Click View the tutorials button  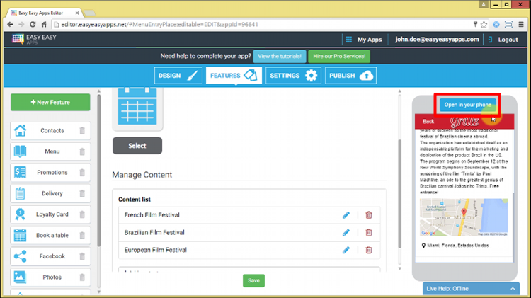pyautogui.click(x=280, y=56)
